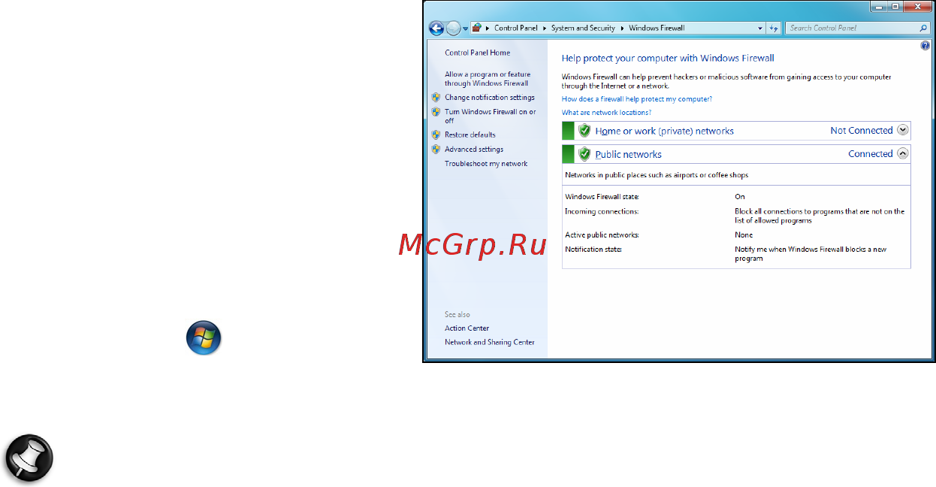Click Home or work (private) networks heading
936x487 pixels.
pos(664,131)
